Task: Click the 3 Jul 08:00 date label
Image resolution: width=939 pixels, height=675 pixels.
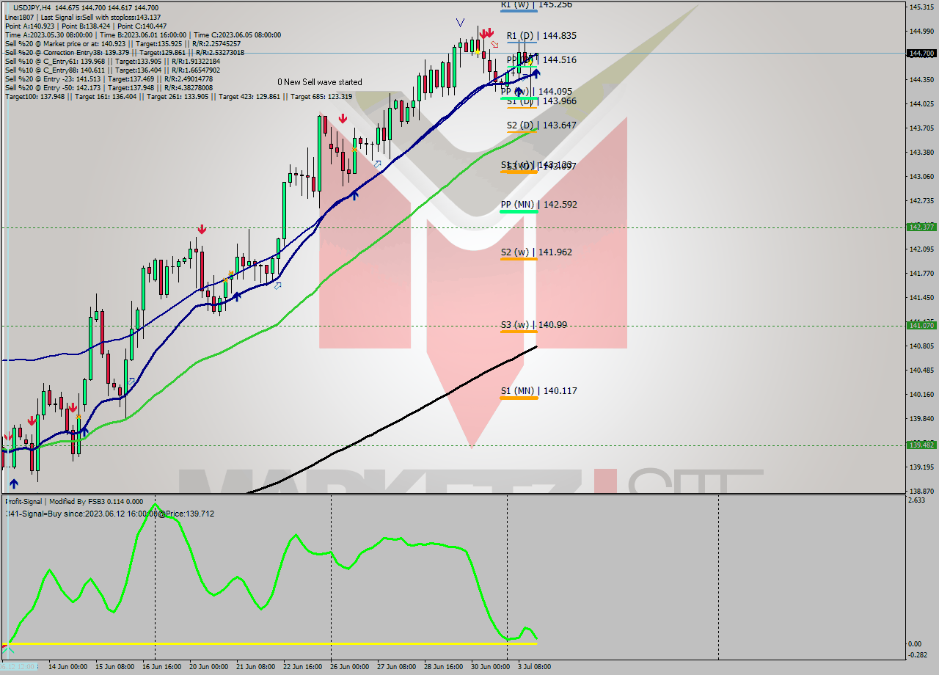Action: coord(534,667)
